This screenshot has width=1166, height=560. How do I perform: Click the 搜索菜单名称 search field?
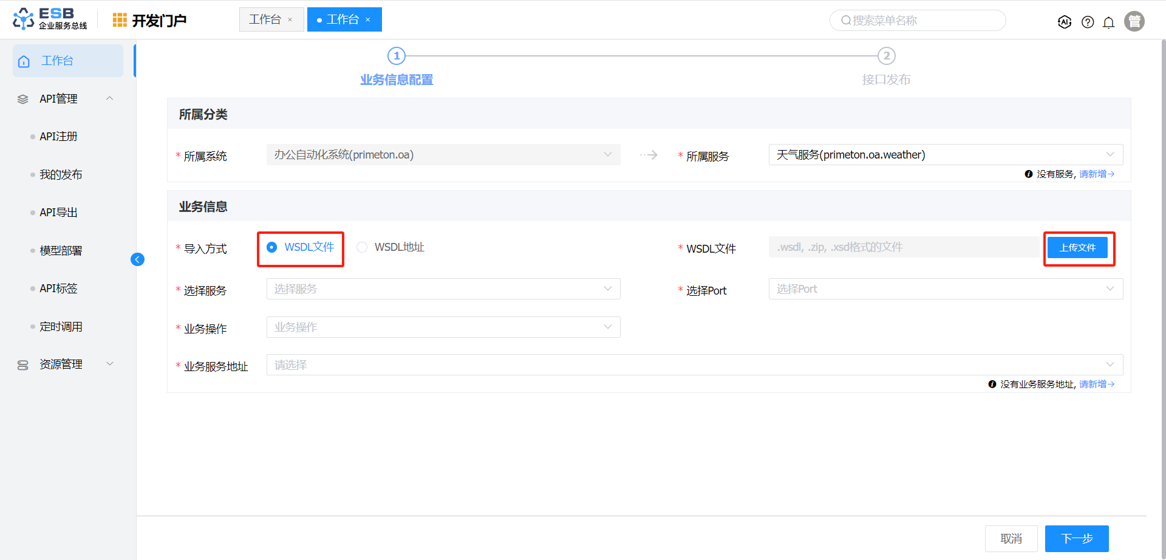pos(917,21)
